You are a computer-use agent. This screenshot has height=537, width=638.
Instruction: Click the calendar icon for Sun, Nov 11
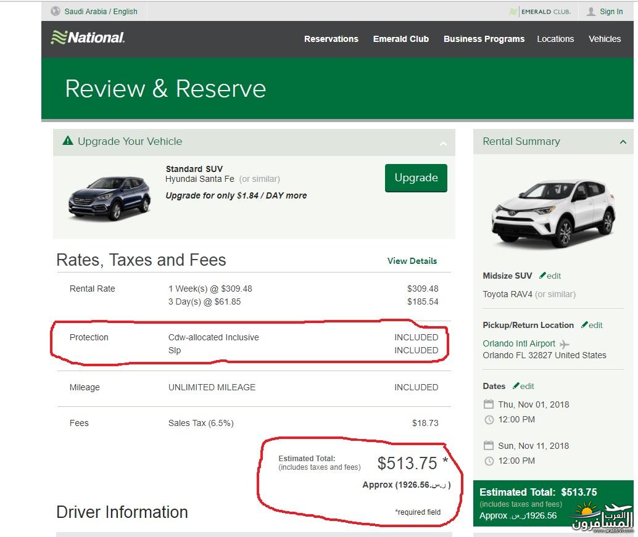pyautogui.click(x=488, y=446)
